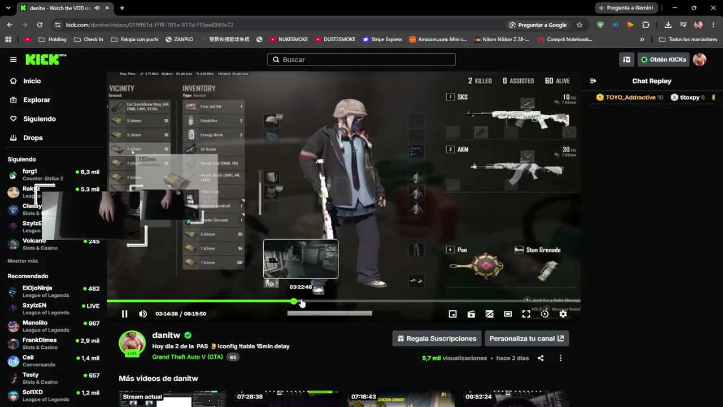Go back in the browser

10,25
